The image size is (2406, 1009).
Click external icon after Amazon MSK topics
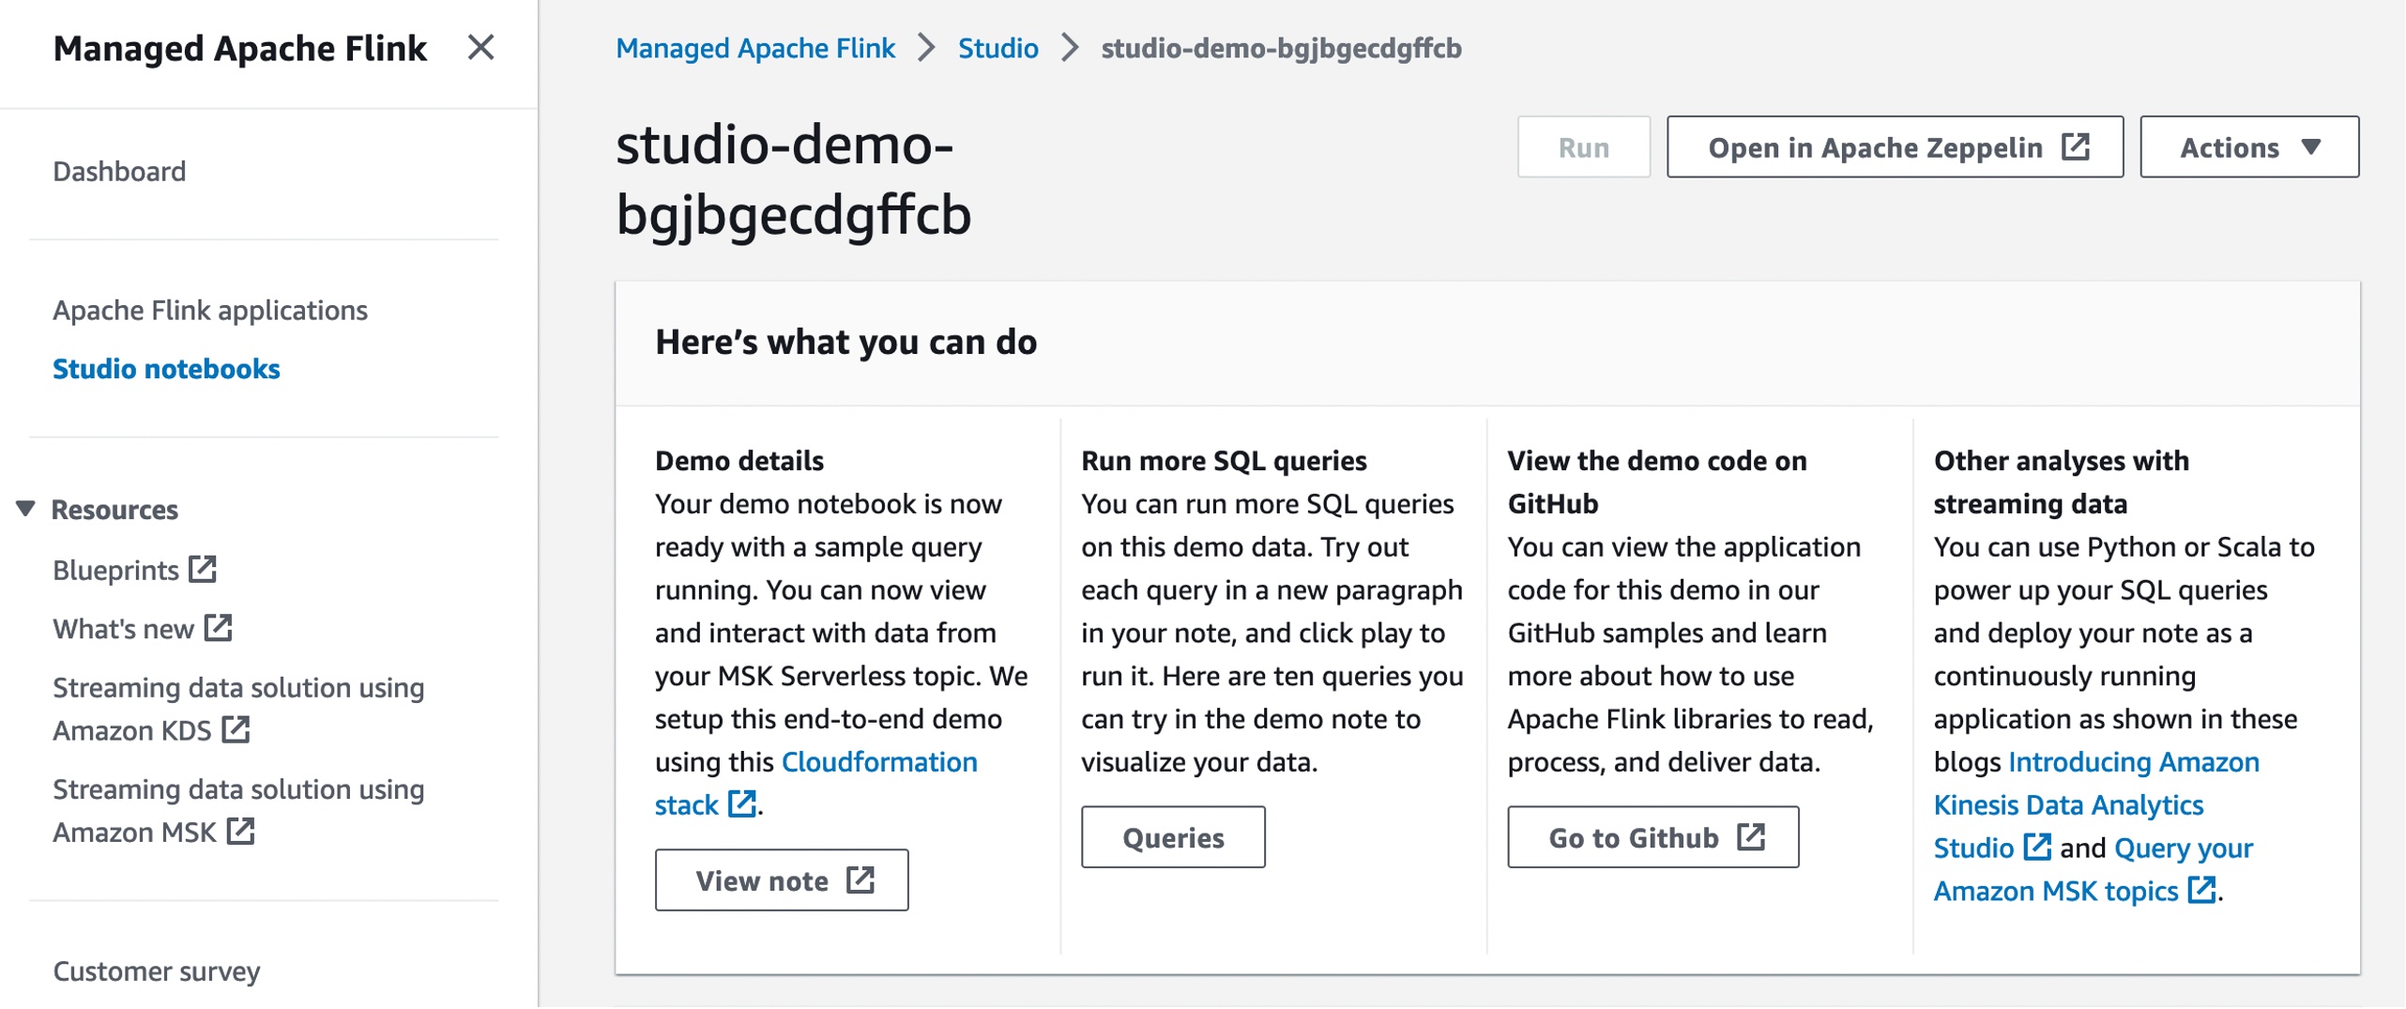[x=2201, y=891]
